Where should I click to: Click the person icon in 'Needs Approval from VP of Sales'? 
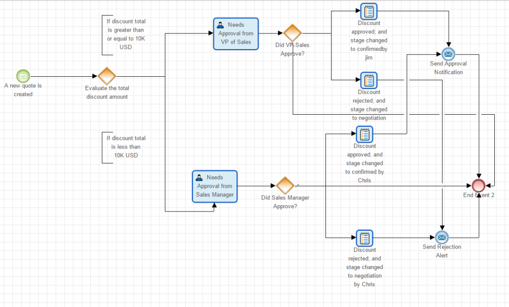[x=220, y=24]
